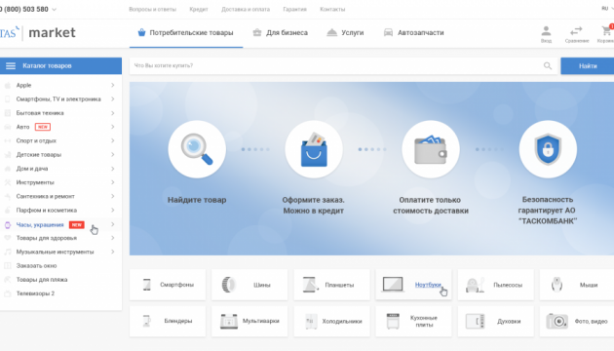This screenshot has width=614, height=351.
Task: Click the Найти search button
Action: pos(588,66)
